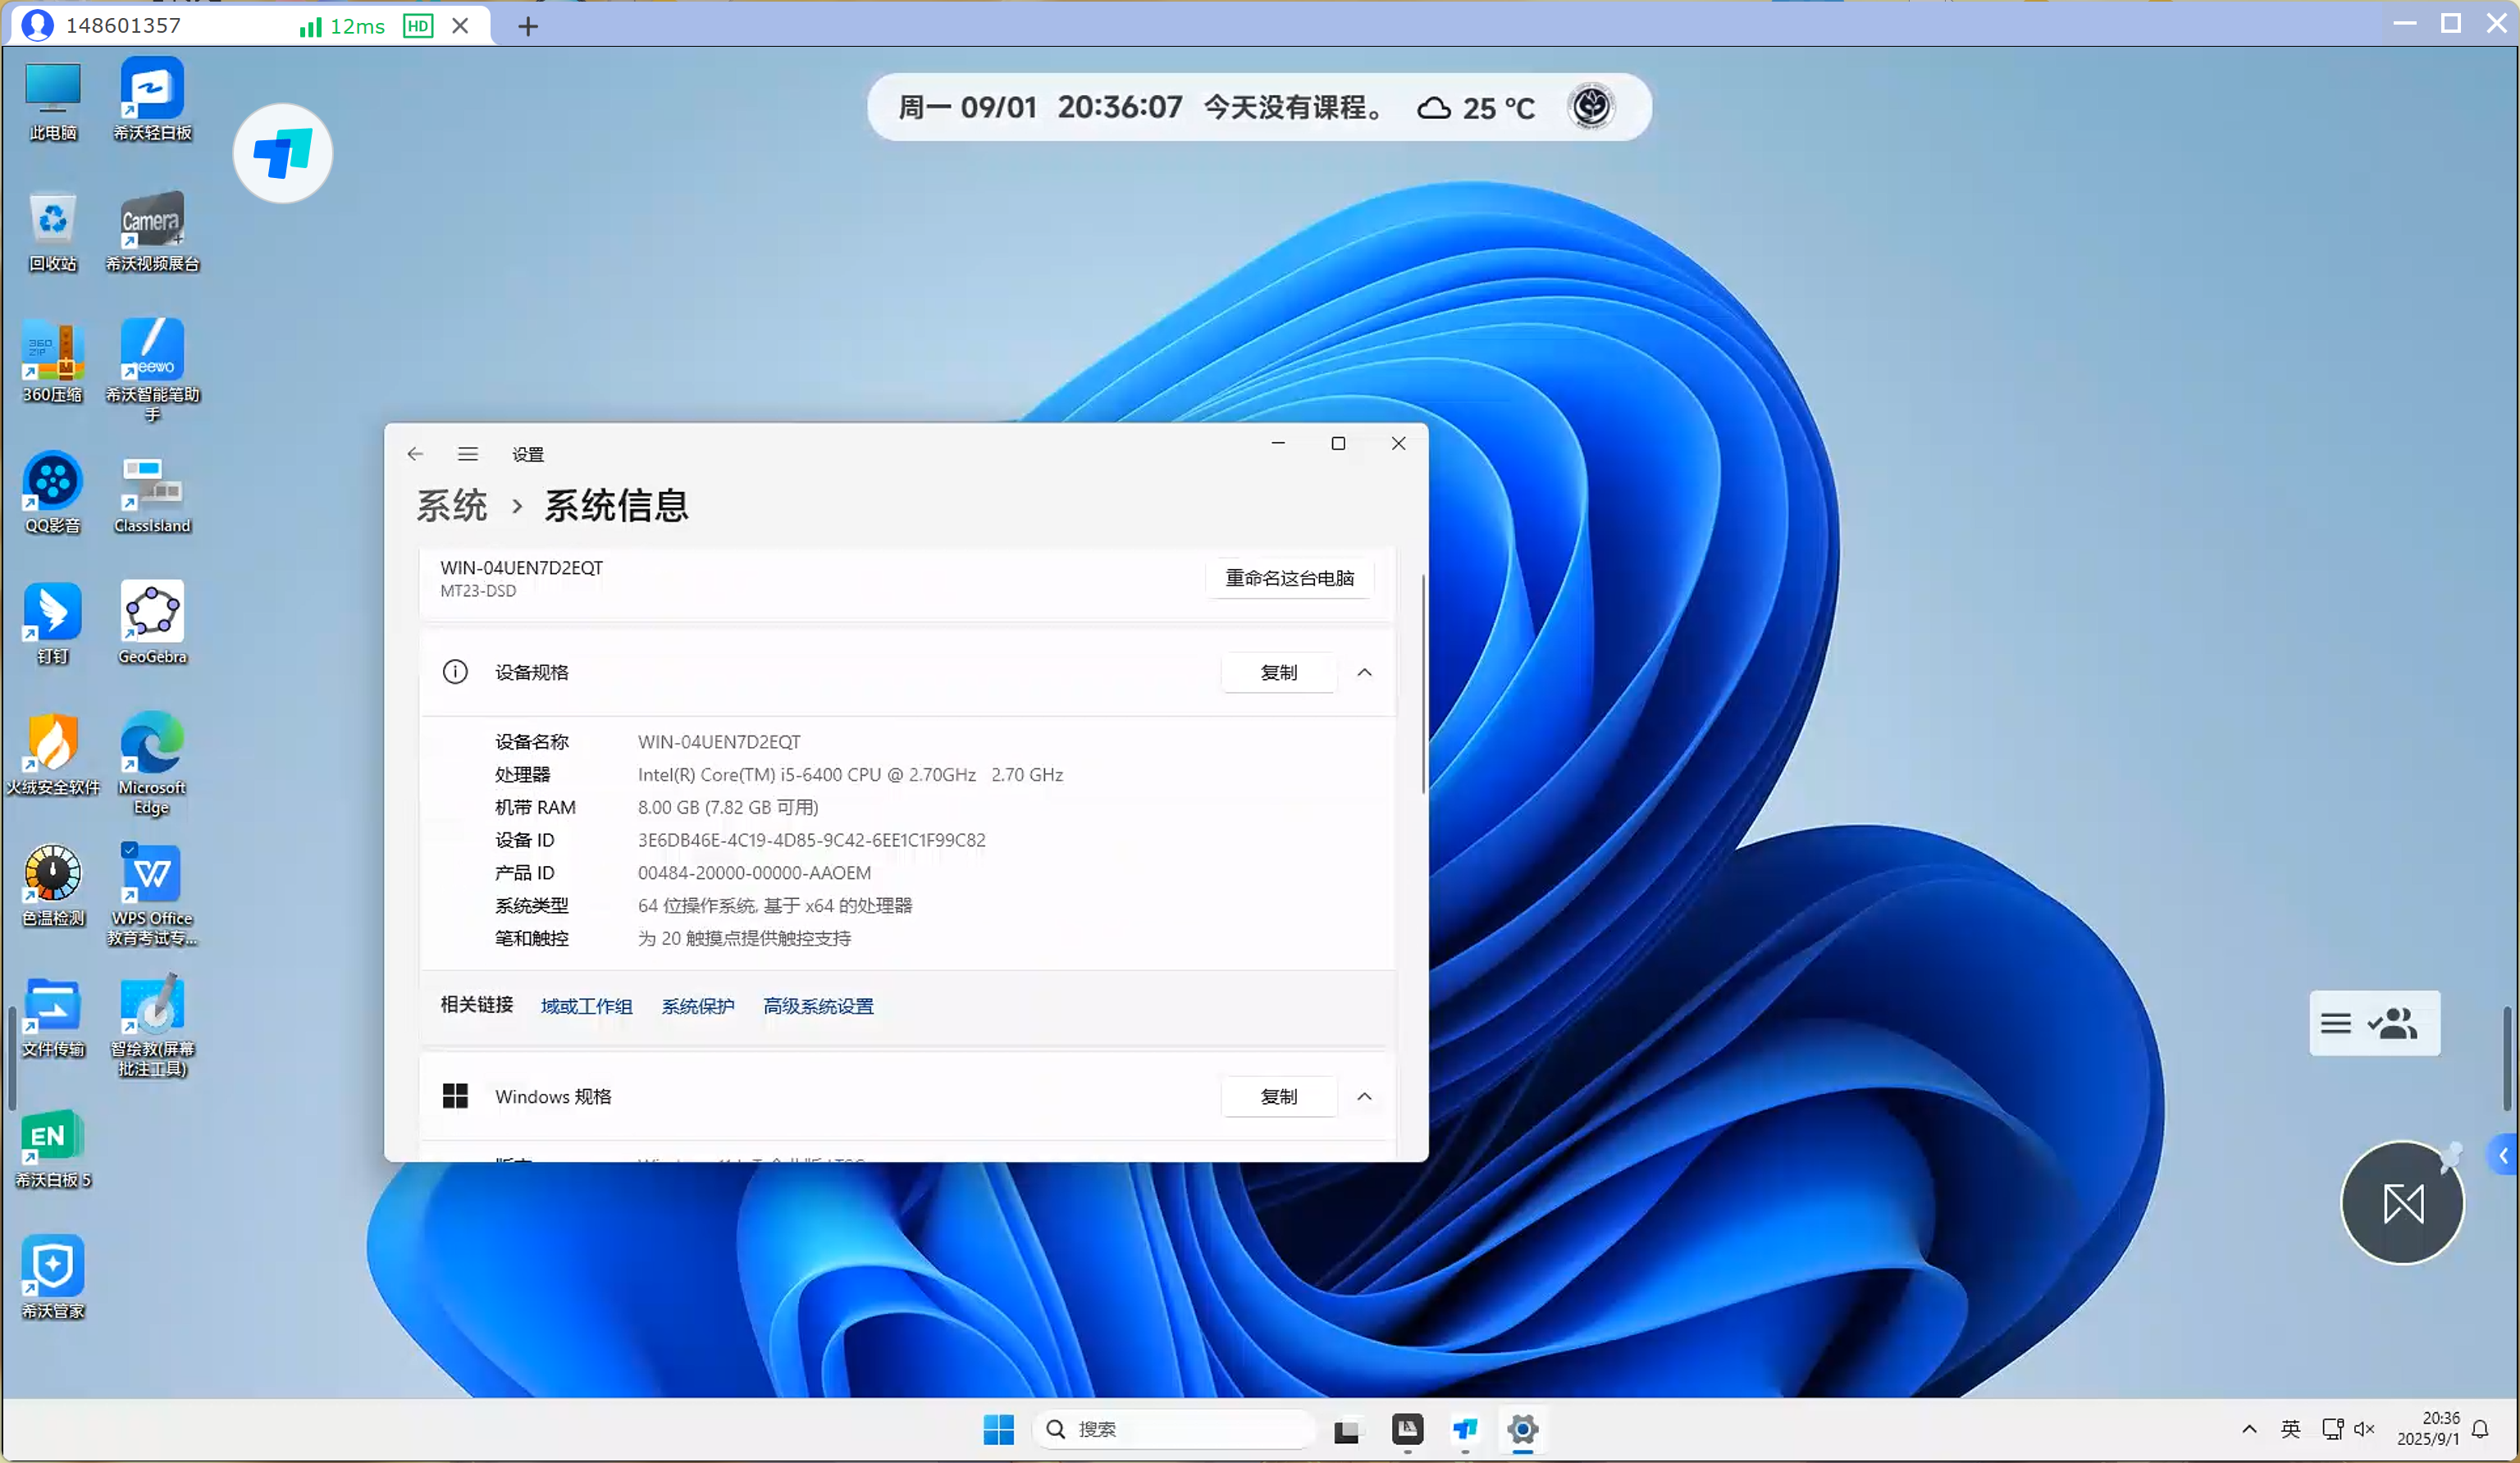Open the 20:36 clock and date
2520x1463 pixels.
point(2427,1429)
